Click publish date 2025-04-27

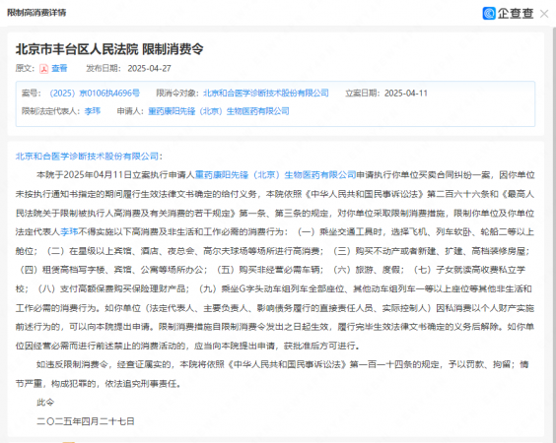point(149,68)
